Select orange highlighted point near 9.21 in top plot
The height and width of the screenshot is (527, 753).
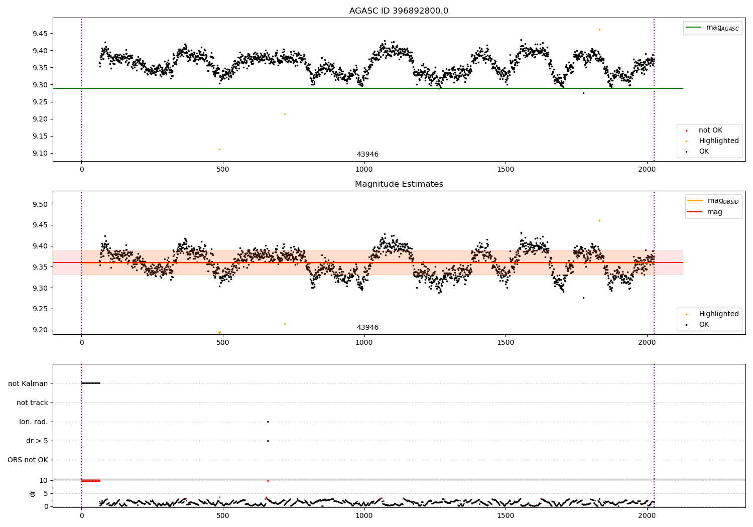pos(285,114)
